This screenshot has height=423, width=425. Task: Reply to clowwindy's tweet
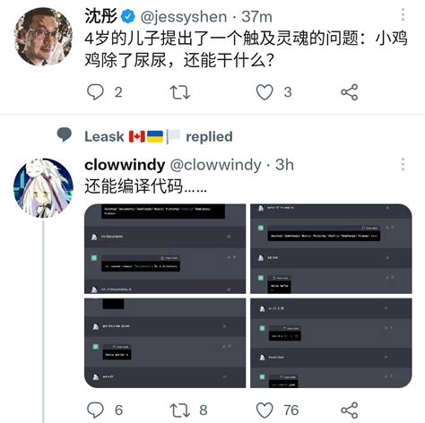(95, 410)
